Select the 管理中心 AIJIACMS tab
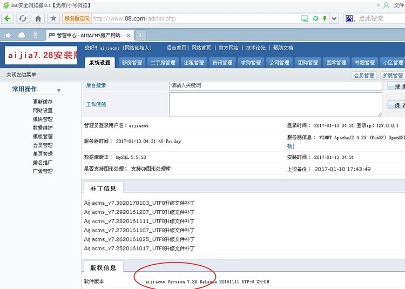The width and height of the screenshot is (405, 289). tap(90, 36)
